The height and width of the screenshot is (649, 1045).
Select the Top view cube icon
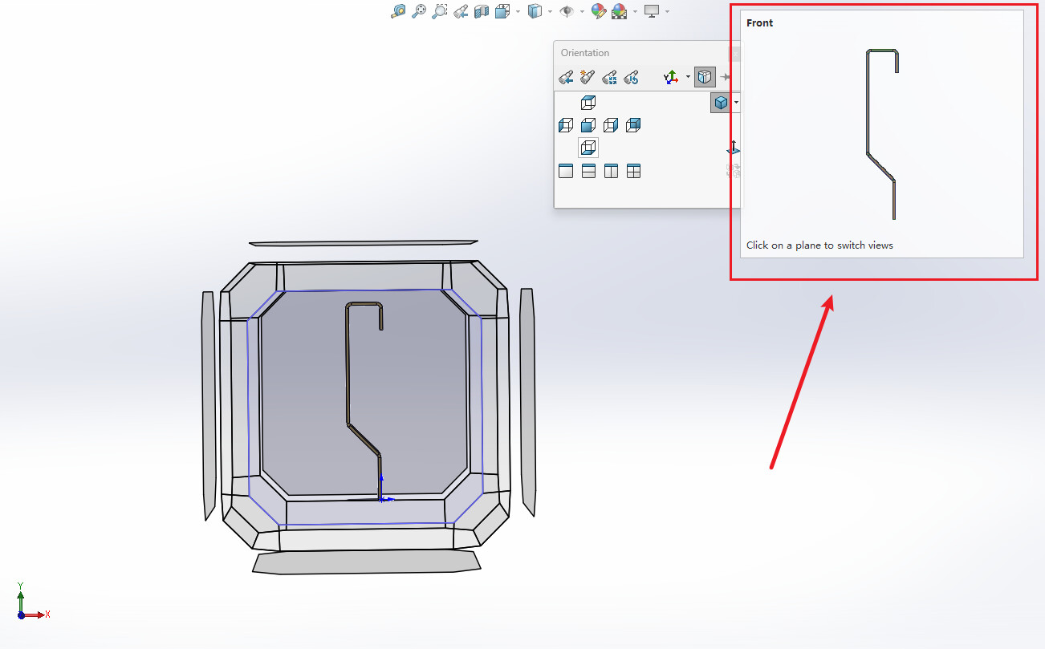pos(588,103)
